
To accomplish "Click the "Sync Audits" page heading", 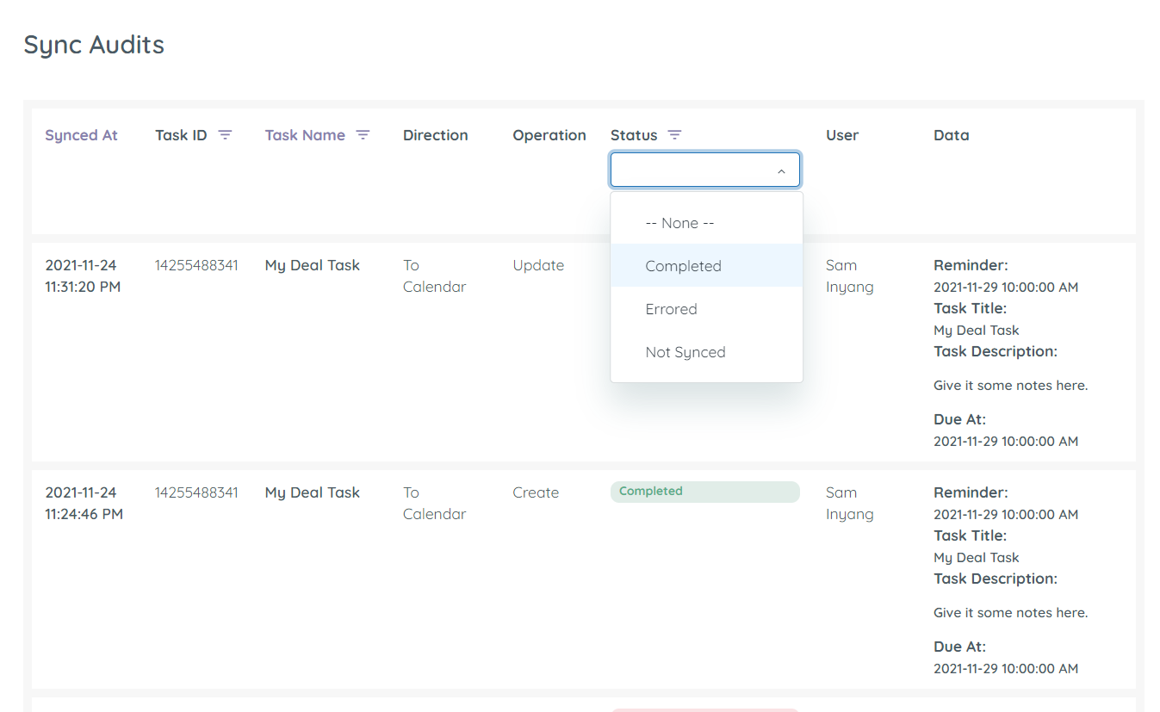I will 94,45.
